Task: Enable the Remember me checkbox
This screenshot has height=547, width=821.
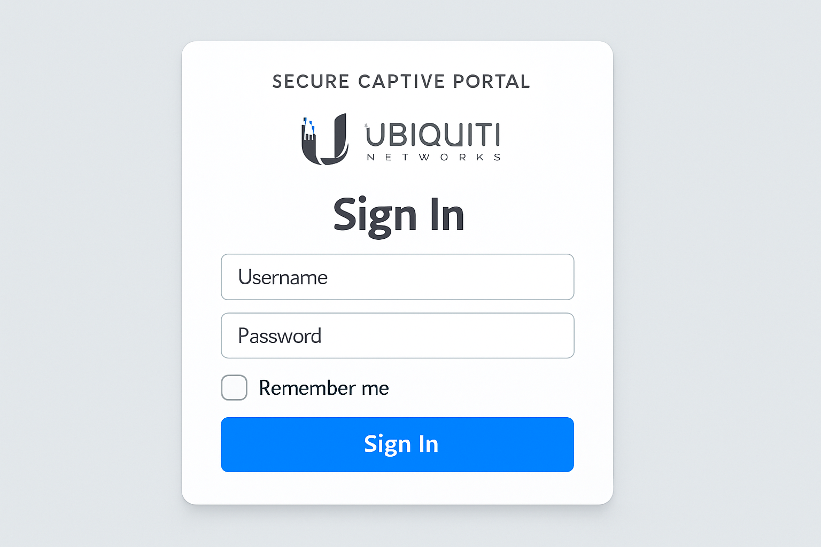Action: click(x=234, y=387)
